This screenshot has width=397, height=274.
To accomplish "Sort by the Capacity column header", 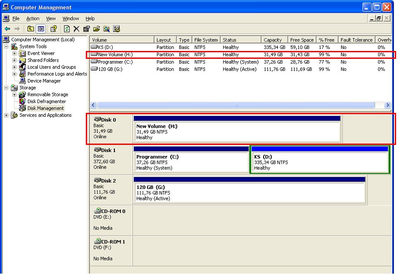I will pyautogui.click(x=275, y=40).
